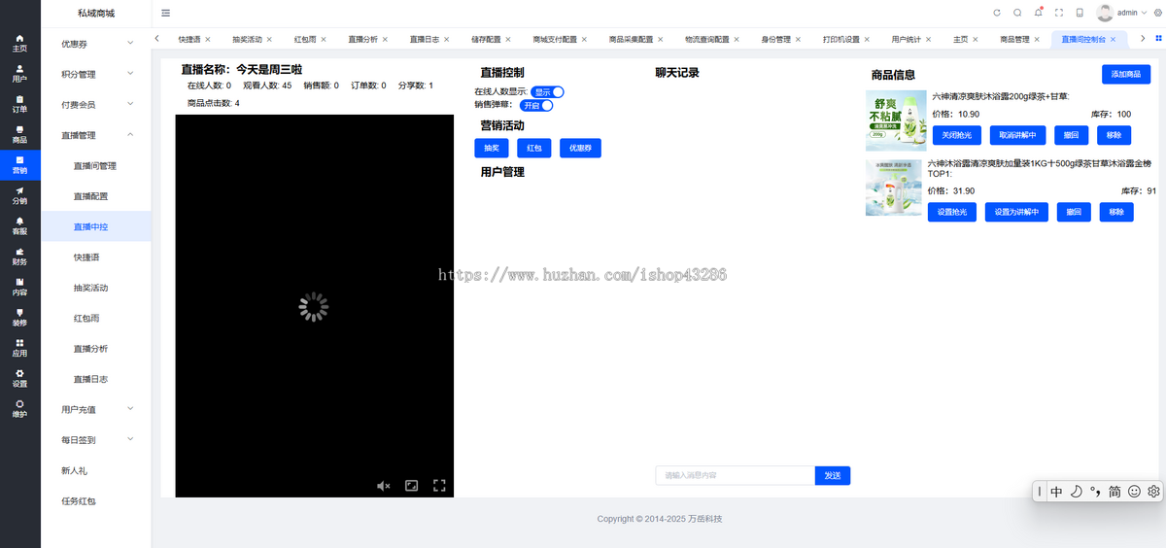Open 用户 in the left nav rail

19,74
